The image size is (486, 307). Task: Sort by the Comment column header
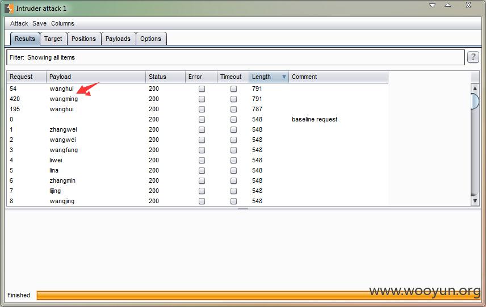pos(338,77)
